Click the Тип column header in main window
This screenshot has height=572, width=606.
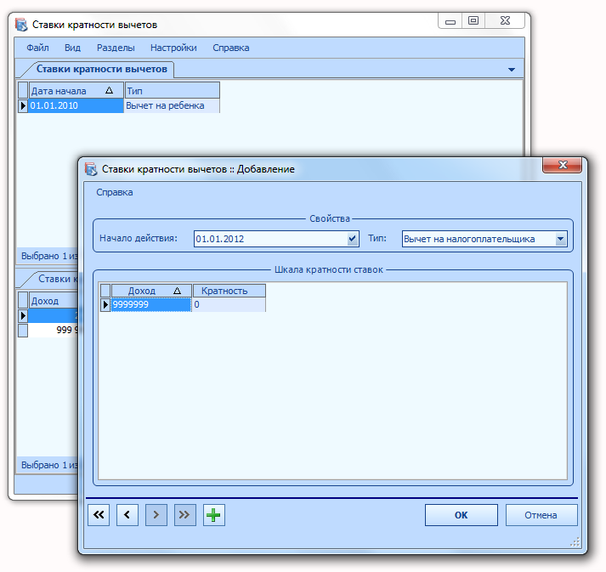[173, 91]
